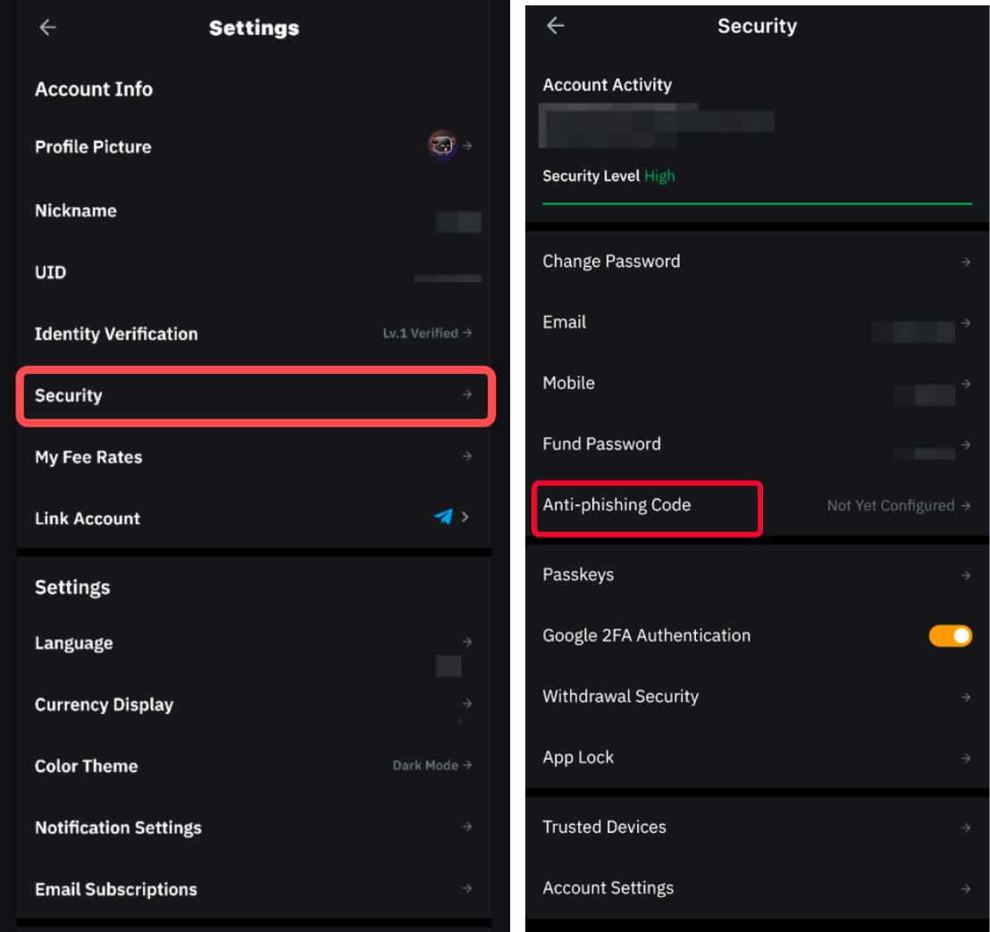Tap the Telegram icon beside Link Account
The image size is (990, 932).
[x=443, y=517]
